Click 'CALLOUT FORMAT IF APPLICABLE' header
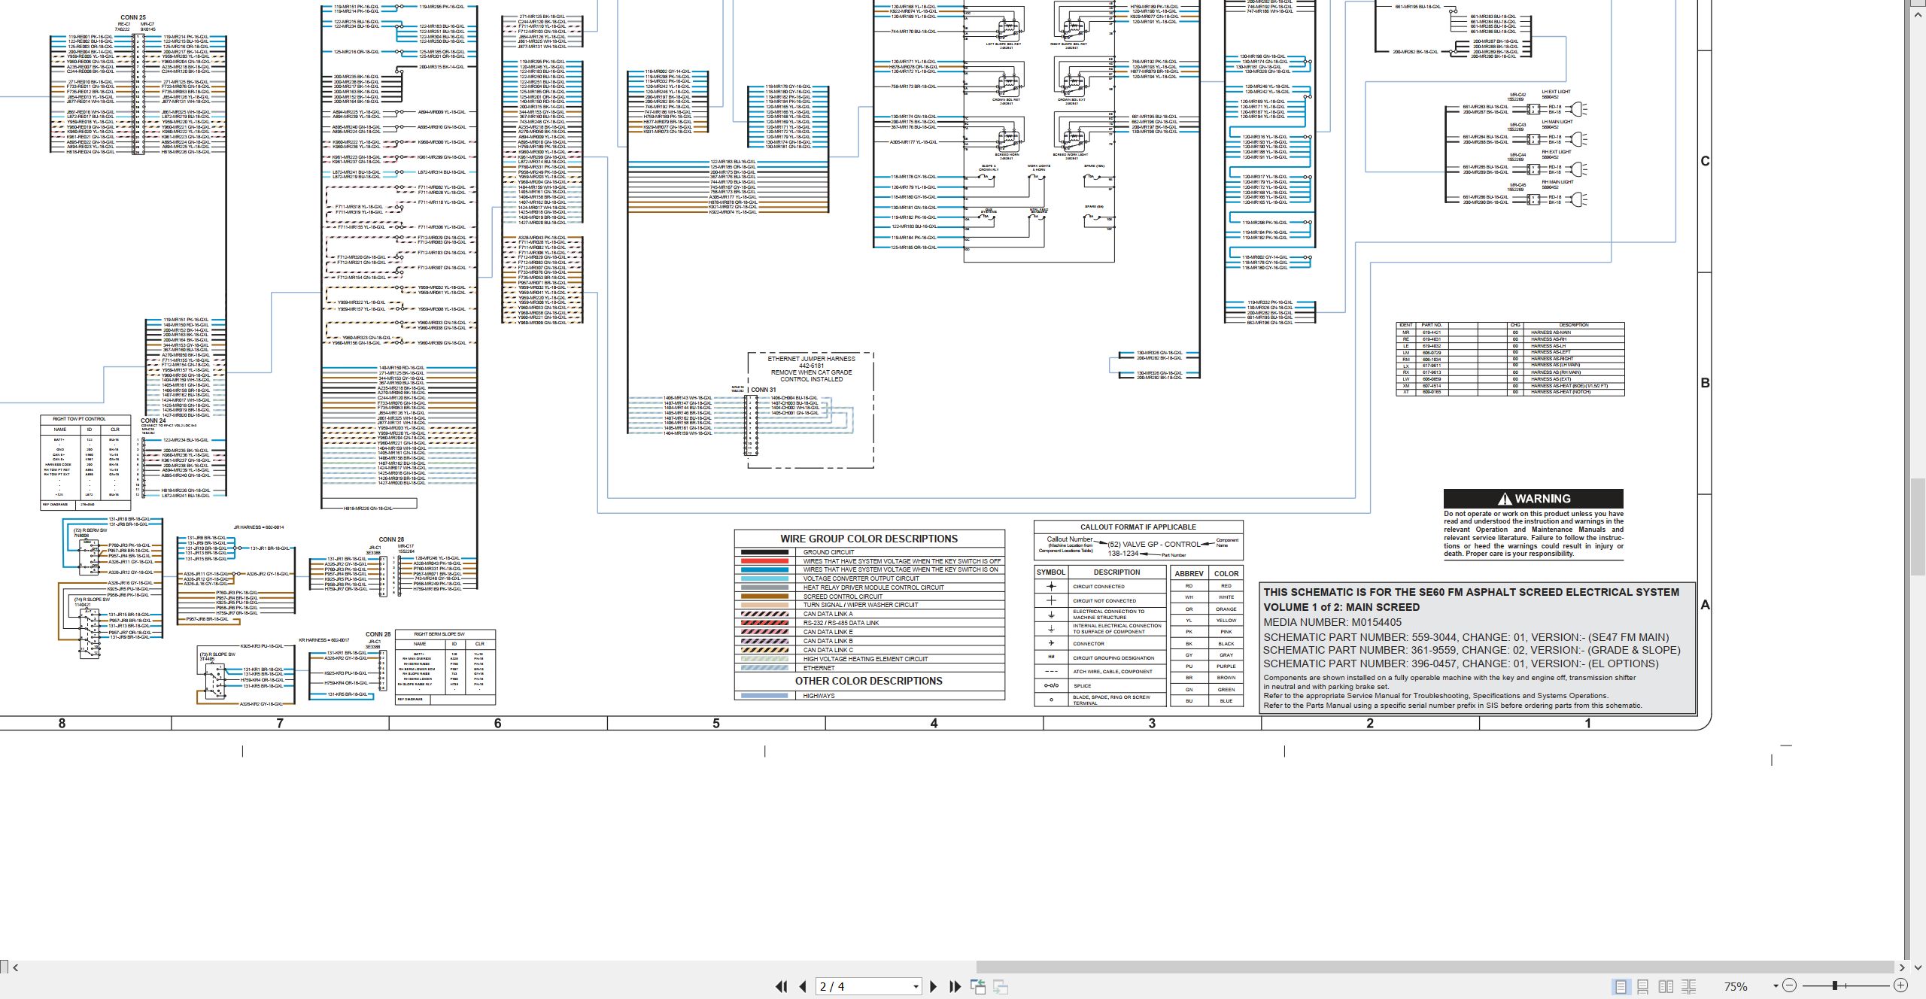Image resolution: width=1926 pixels, height=999 pixels. pyautogui.click(x=1138, y=527)
